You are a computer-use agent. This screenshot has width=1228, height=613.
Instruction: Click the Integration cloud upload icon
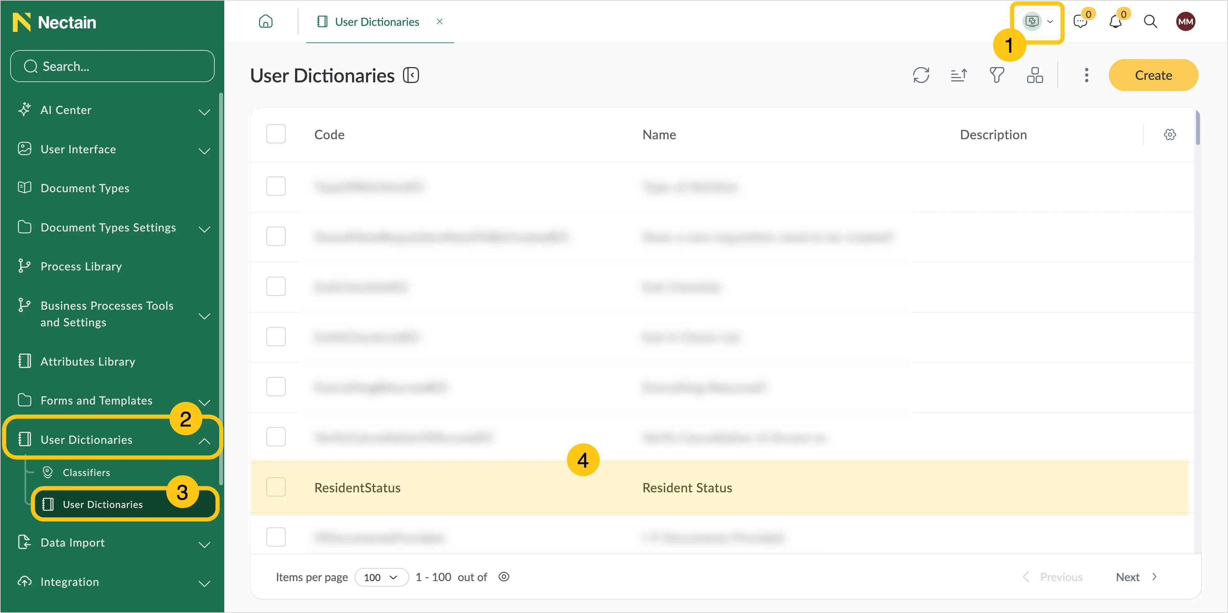(x=24, y=581)
